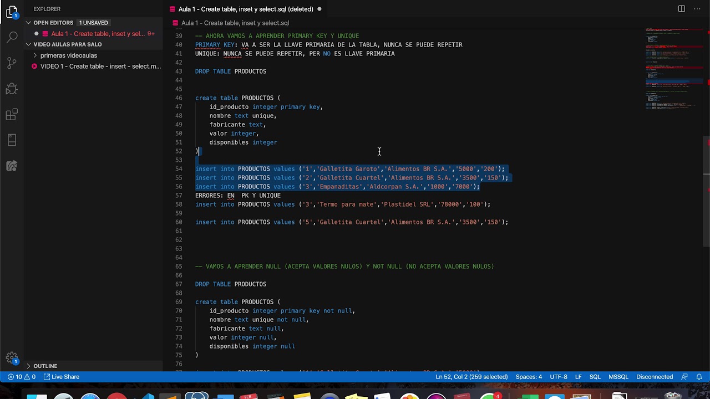
Task: Start Live Share from status bar
Action: click(x=62, y=377)
